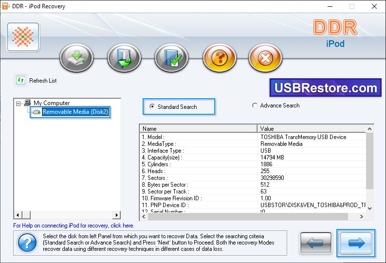Click the details table scroll down arrow
The height and width of the screenshot is (263, 386).
369,209
